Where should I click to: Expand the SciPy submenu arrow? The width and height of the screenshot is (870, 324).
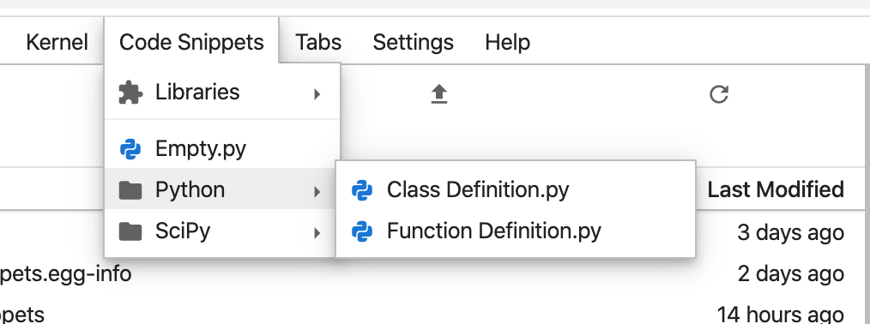317,232
